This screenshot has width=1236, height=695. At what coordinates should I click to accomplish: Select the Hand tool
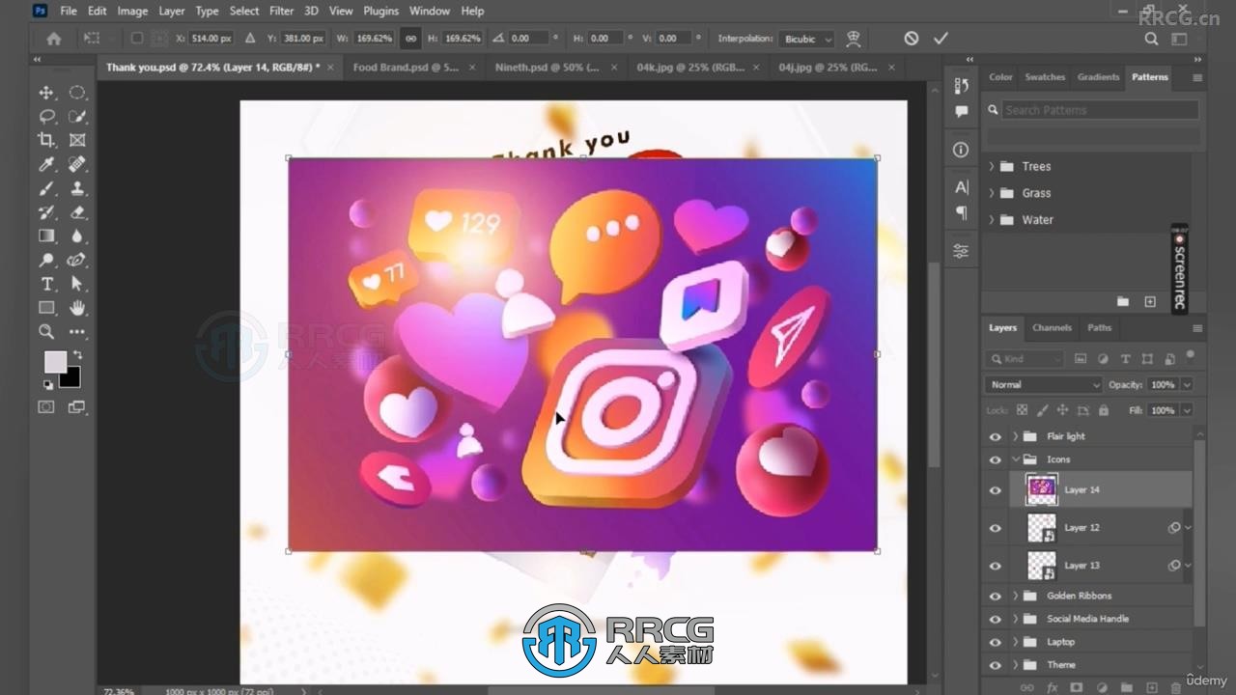tap(77, 308)
